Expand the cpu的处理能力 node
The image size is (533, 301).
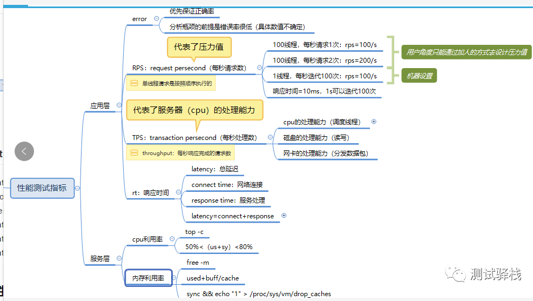374,122
